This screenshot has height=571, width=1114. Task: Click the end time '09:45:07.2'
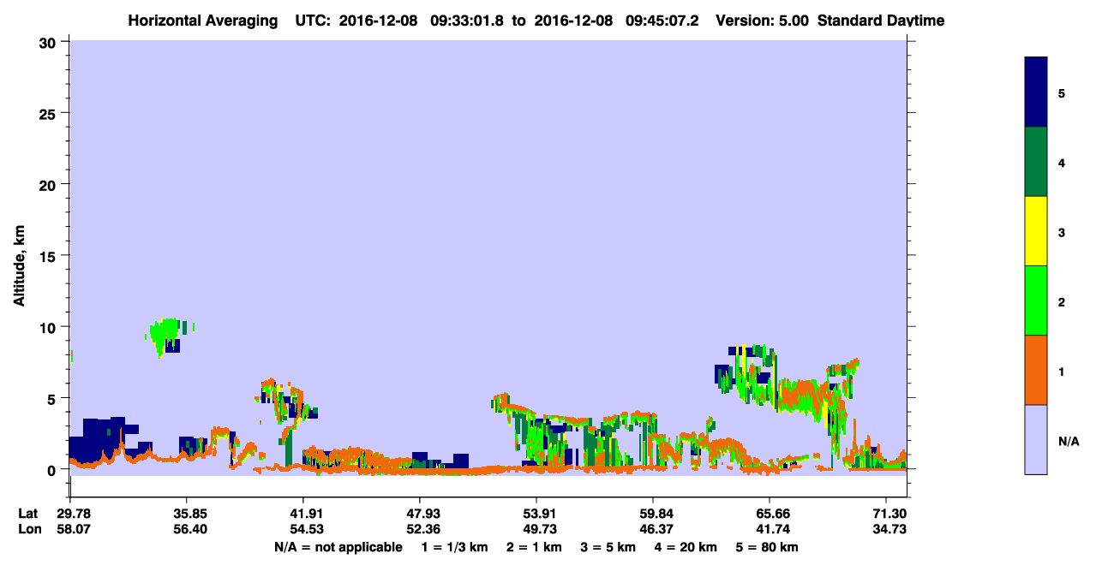pos(662,21)
